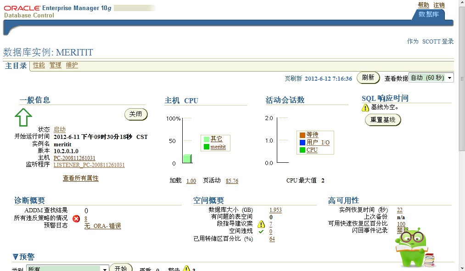This screenshot has height=271, width=465.
Task: Open host link PC-200811261031
Action: point(74,158)
